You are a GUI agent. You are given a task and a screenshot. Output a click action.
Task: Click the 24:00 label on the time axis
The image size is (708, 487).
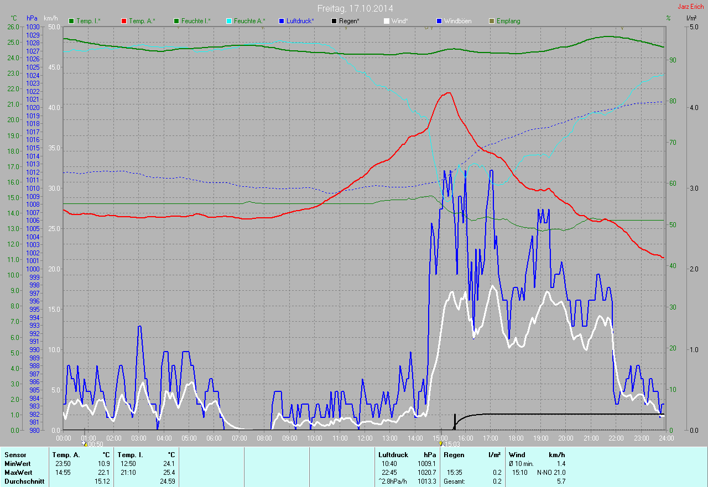666,438
